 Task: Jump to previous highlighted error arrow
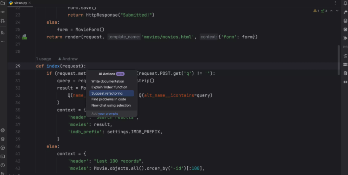(x=331, y=11)
